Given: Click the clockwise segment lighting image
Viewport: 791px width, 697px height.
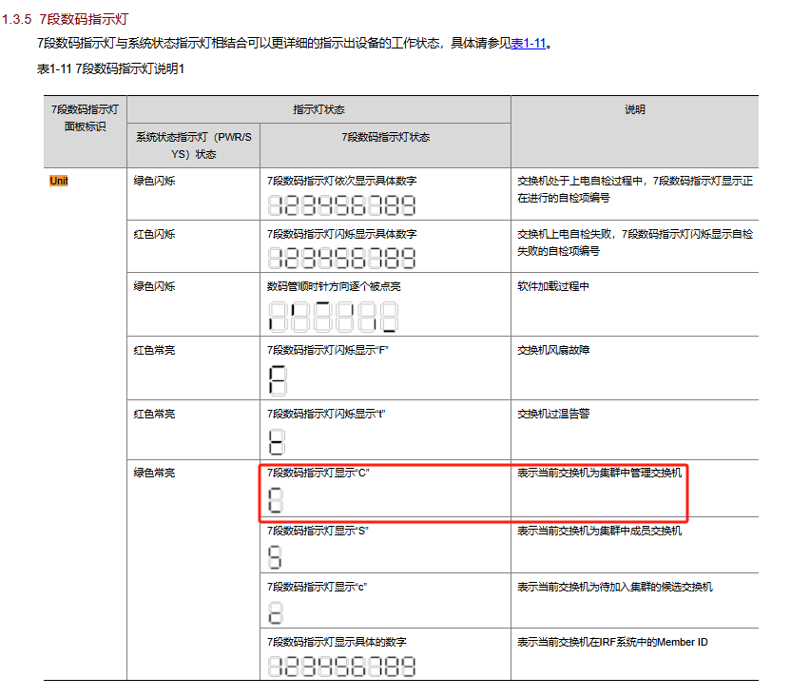Looking at the screenshot, I should click(x=333, y=317).
